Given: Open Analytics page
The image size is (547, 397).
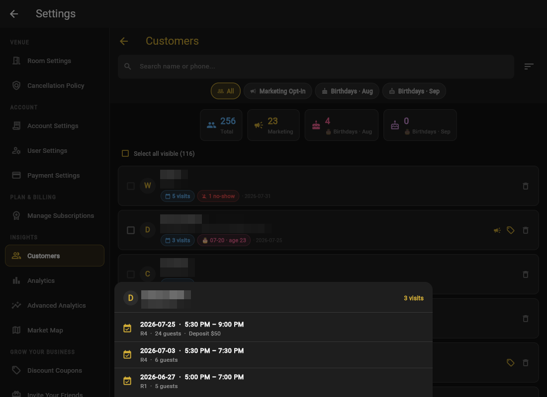Looking at the screenshot, I should click(x=55, y=280).
